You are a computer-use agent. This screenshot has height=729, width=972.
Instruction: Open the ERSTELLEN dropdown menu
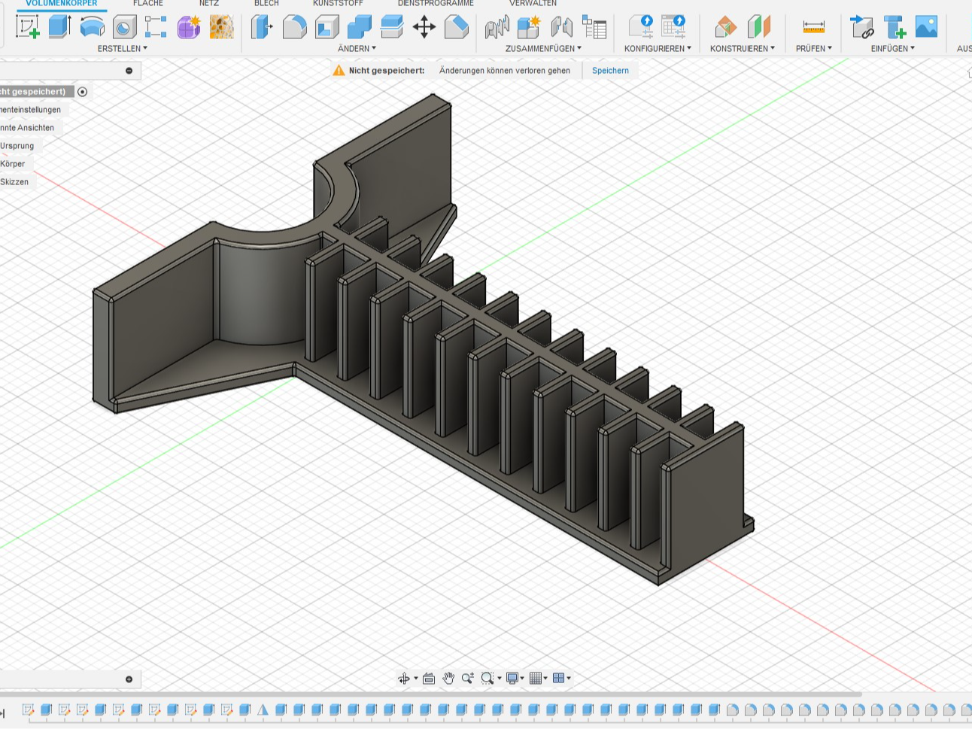click(123, 48)
